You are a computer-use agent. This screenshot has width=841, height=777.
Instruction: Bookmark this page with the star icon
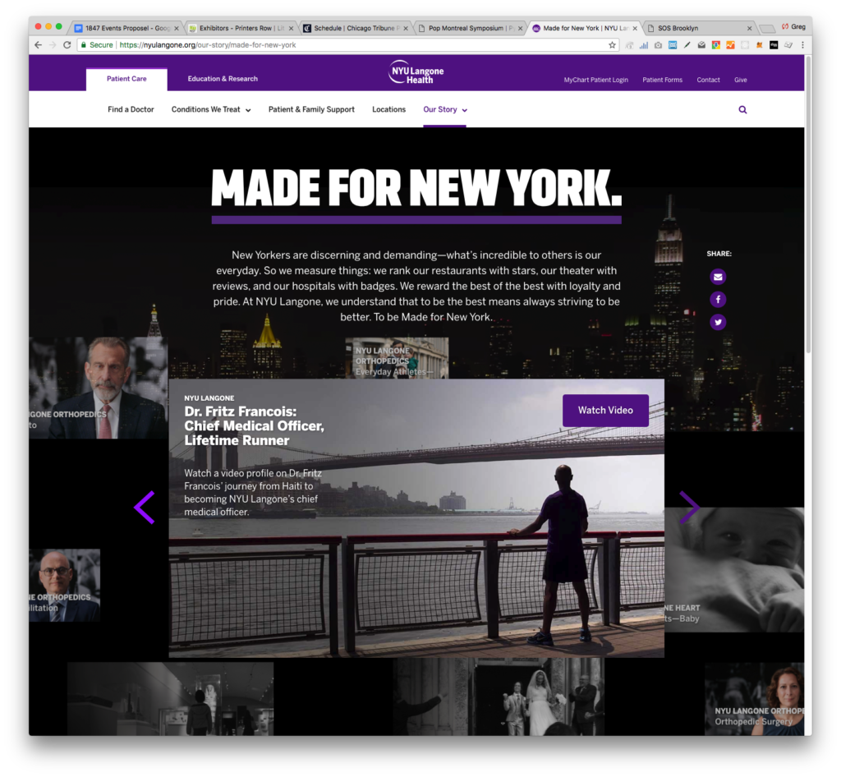click(x=613, y=45)
